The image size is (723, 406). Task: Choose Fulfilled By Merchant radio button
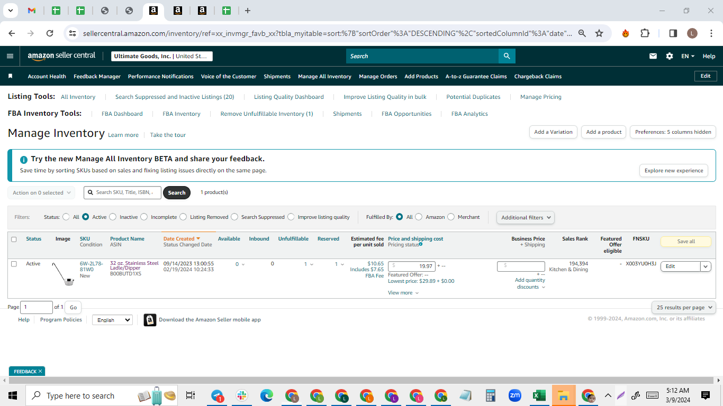(451, 217)
